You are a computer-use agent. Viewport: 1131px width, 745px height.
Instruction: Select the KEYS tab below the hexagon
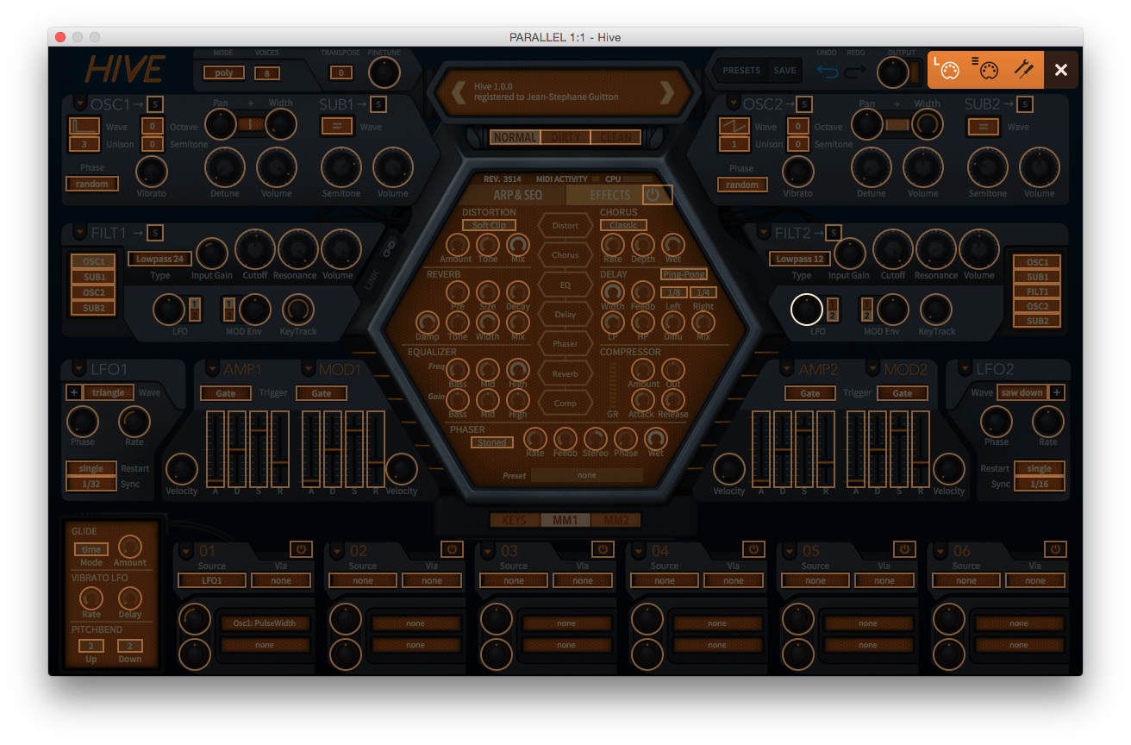click(x=515, y=520)
